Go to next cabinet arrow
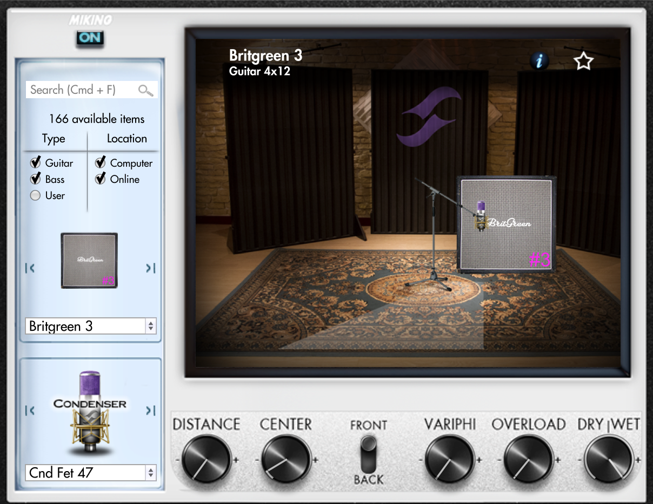The width and height of the screenshot is (653, 504). click(151, 268)
